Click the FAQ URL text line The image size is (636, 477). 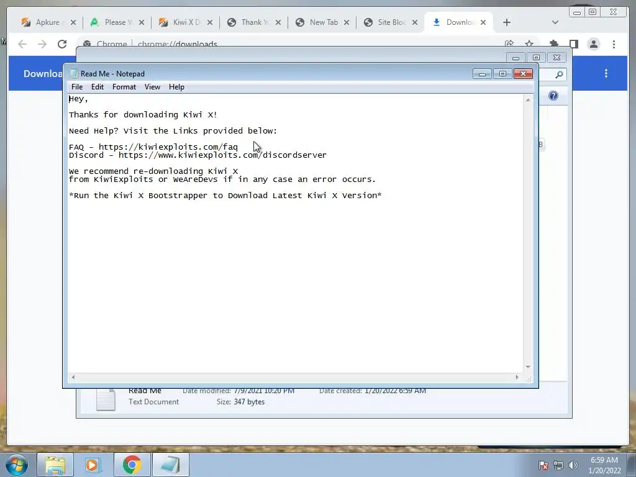pos(153,147)
